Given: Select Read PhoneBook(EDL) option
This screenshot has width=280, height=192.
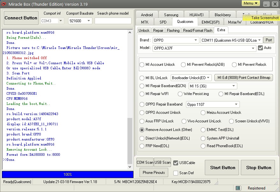Looking at the screenshot, I should (203, 146).
